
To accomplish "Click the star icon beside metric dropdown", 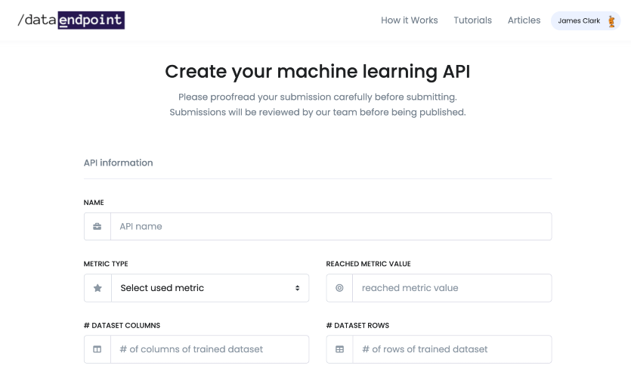I will point(97,288).
